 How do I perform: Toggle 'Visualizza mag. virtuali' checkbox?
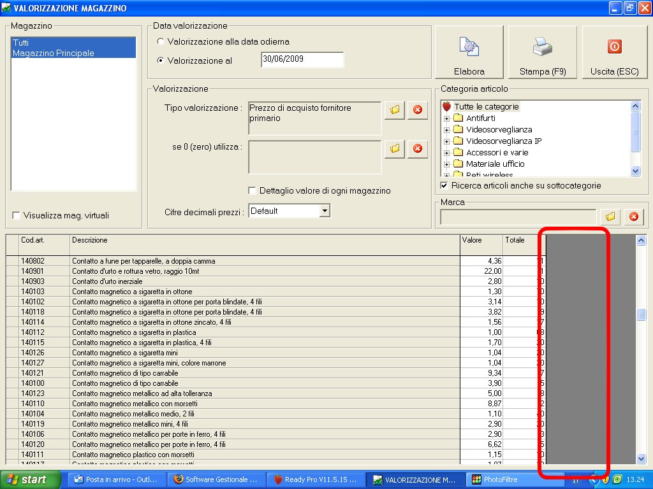16,215
